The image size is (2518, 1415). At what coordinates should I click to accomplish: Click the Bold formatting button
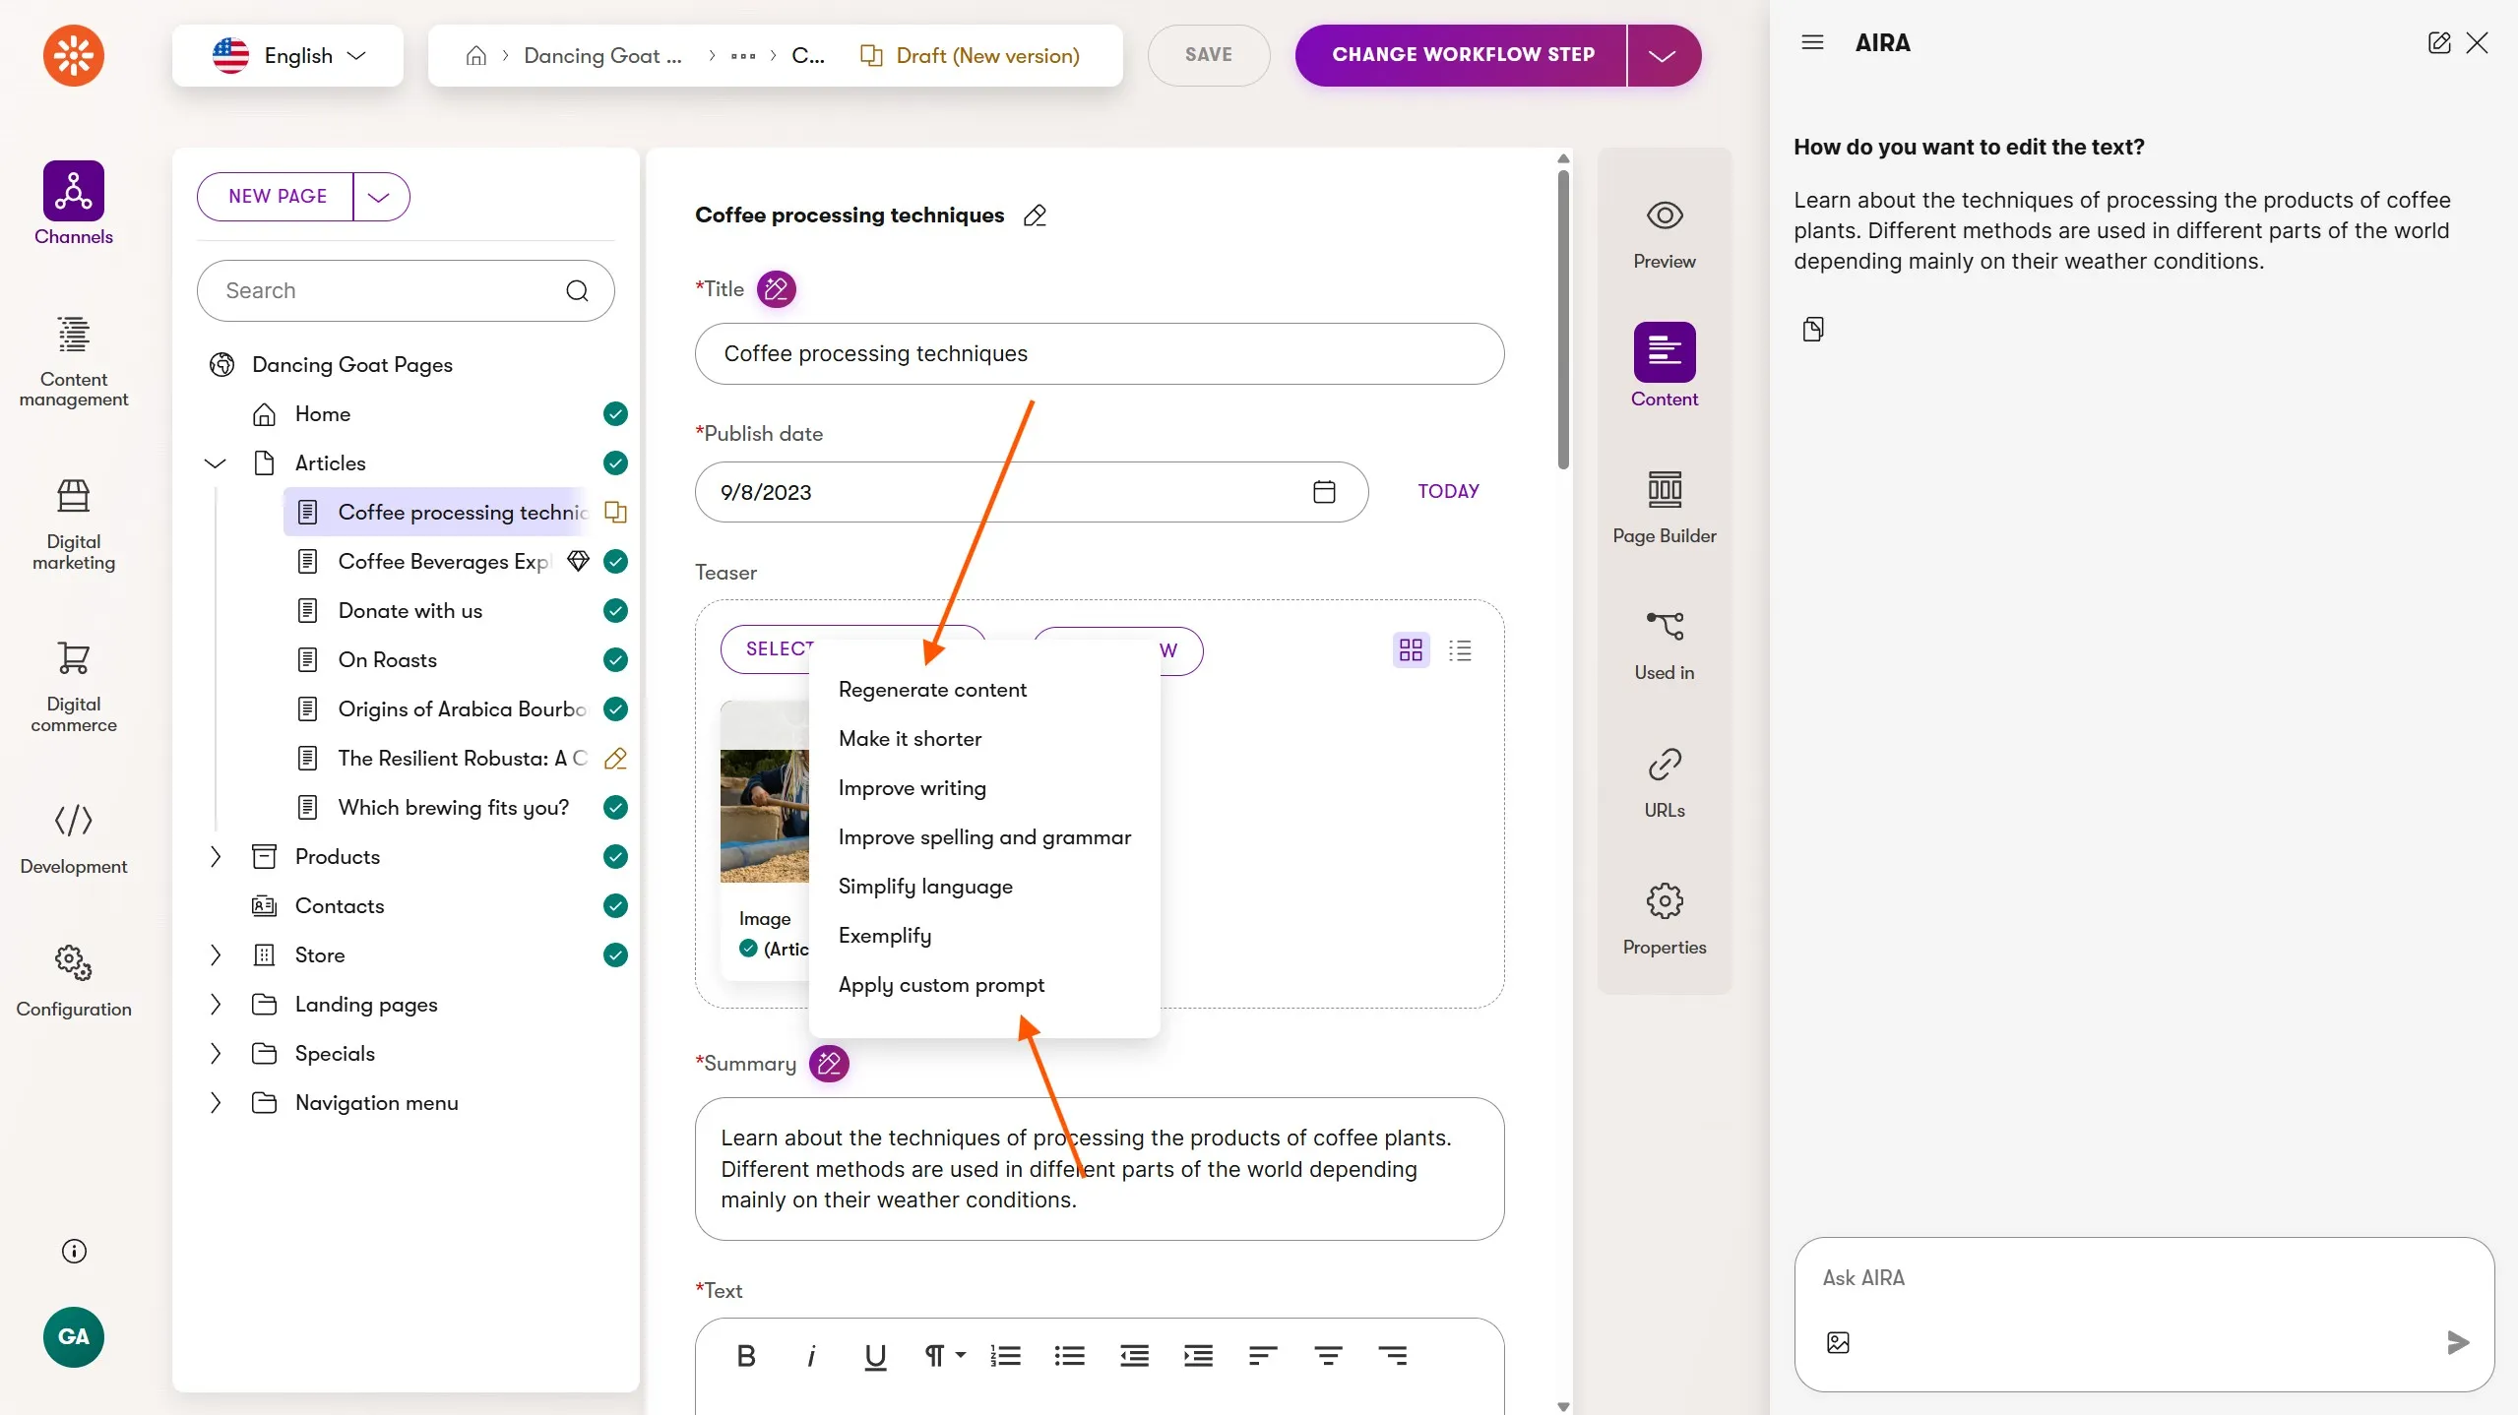point(745,1356)
